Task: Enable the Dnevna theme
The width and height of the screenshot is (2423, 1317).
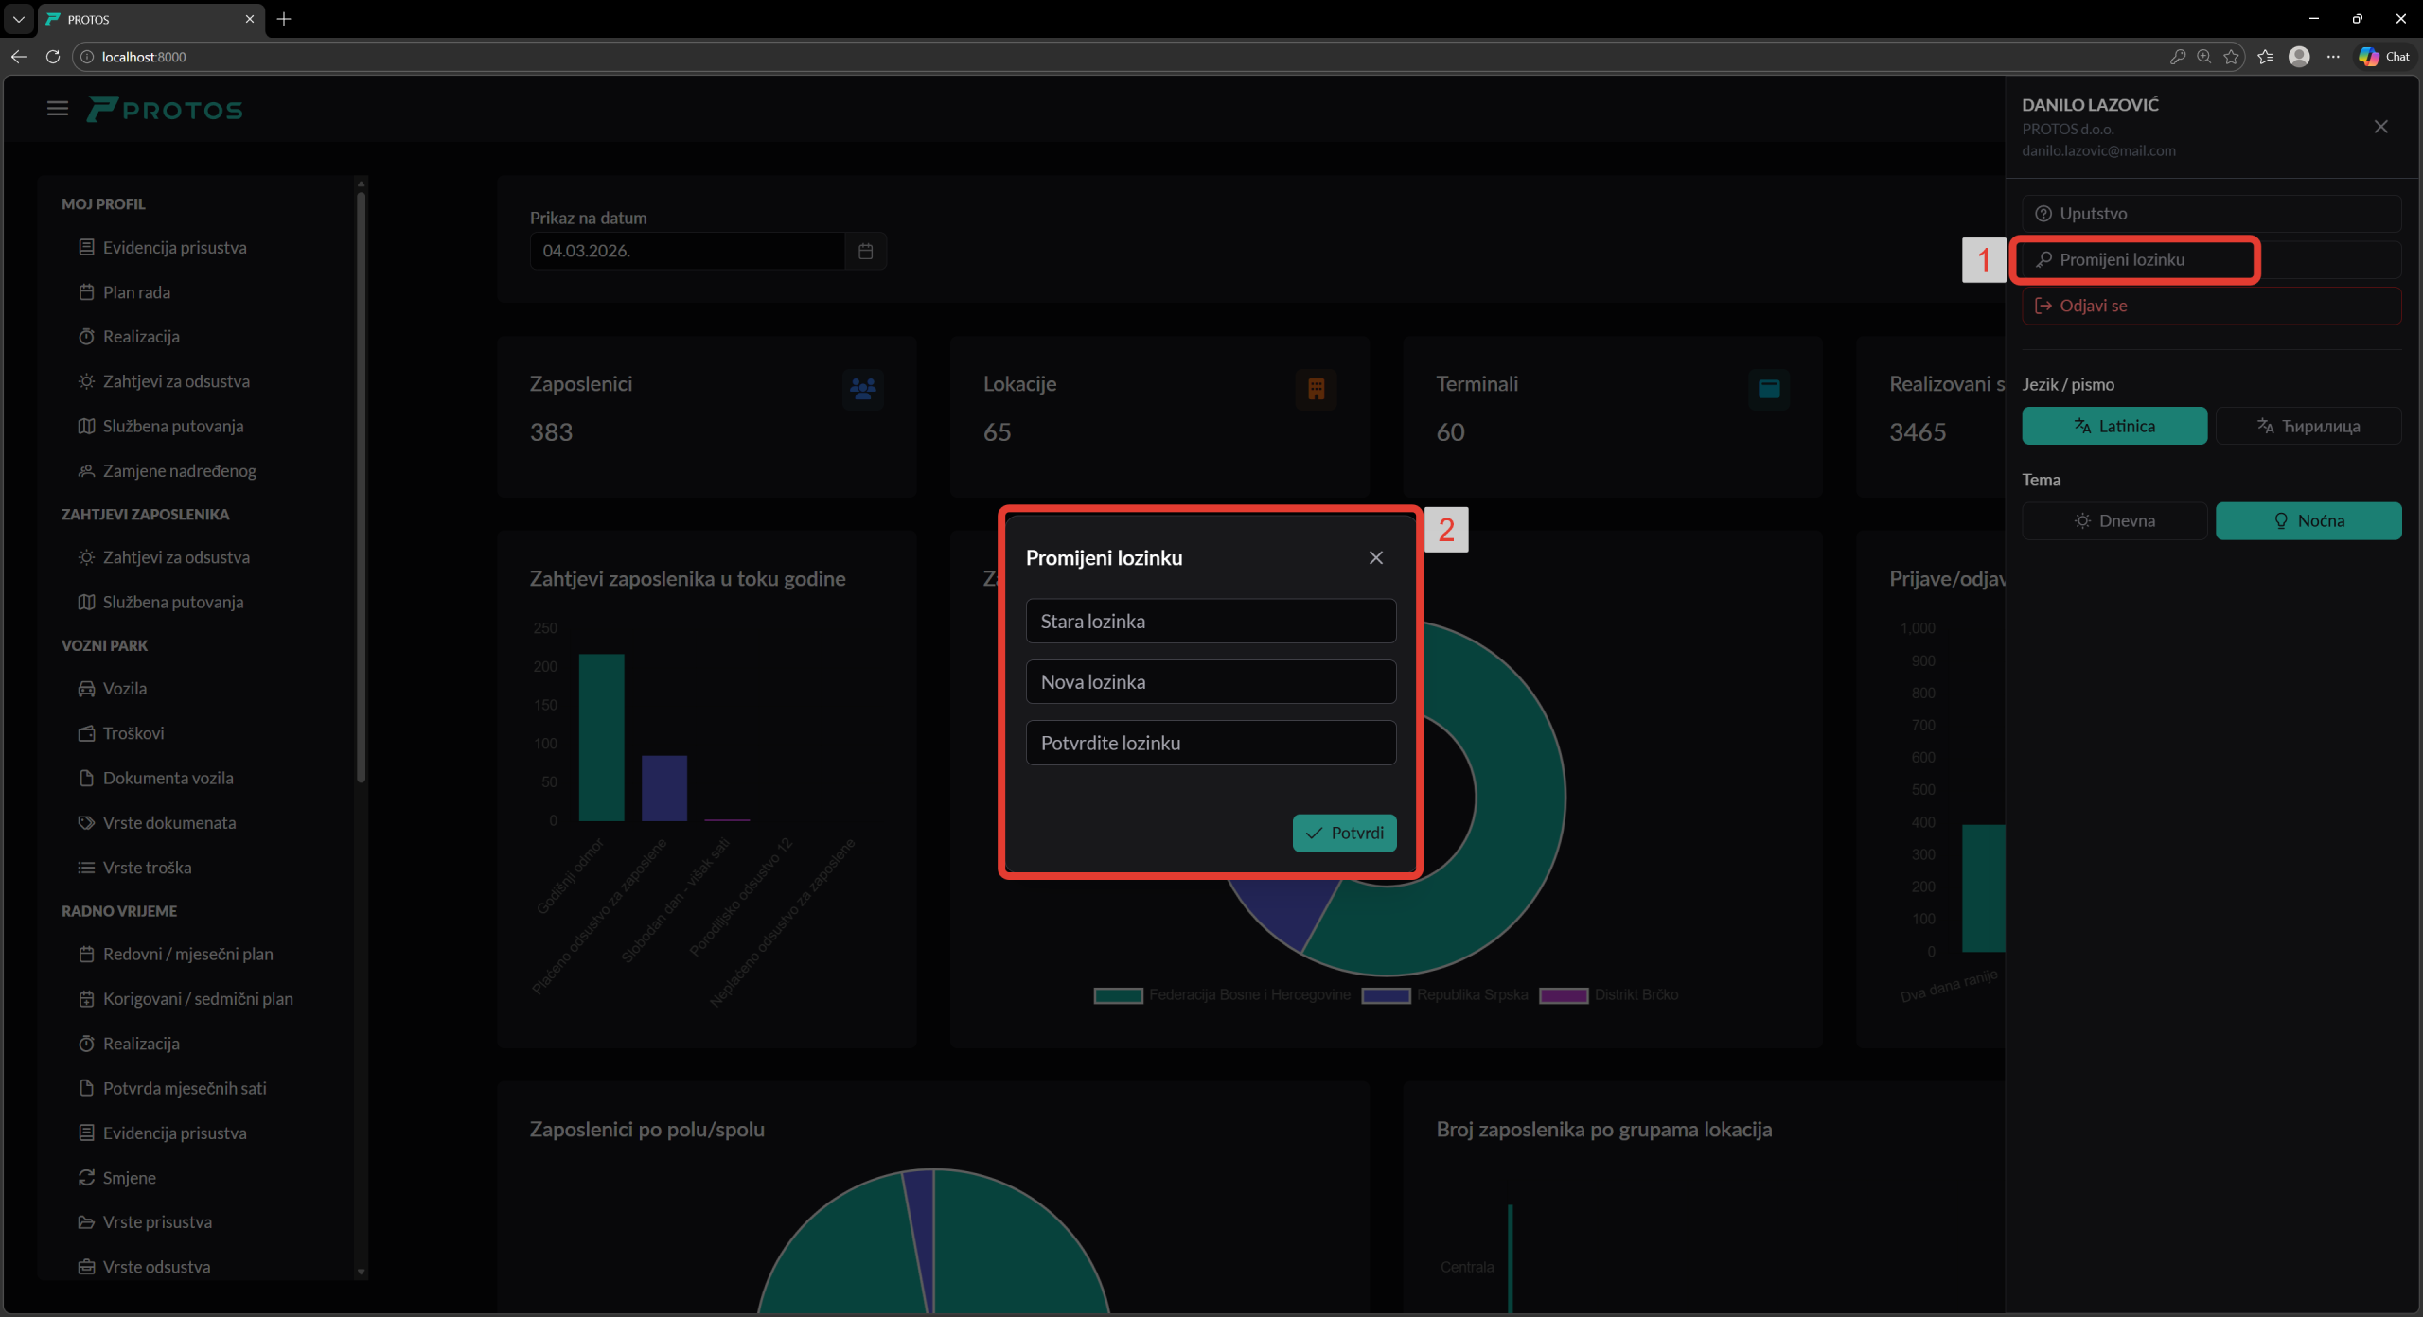Action: (x=2113, y=521)
